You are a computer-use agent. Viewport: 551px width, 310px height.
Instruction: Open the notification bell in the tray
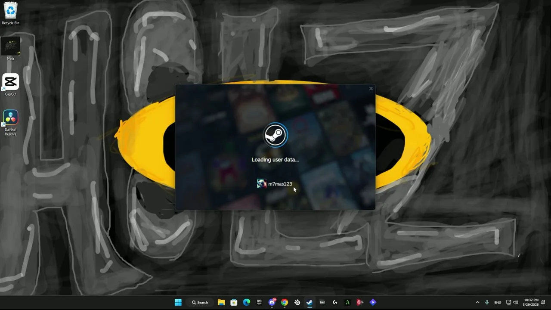pos(543,302)
